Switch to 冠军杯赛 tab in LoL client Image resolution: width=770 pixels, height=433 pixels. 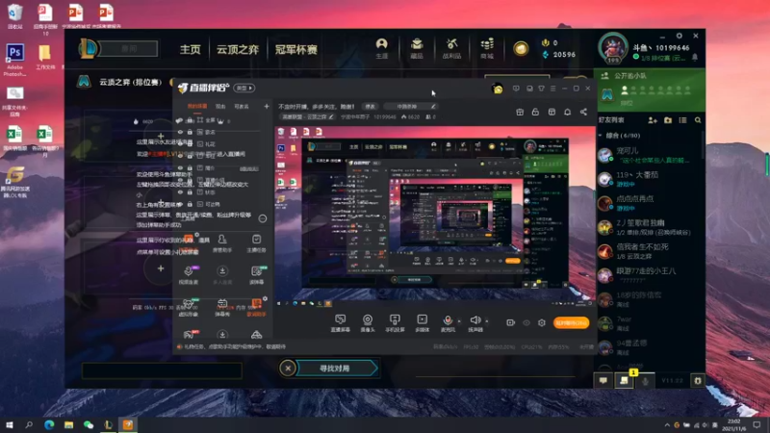tap(295, 50)
